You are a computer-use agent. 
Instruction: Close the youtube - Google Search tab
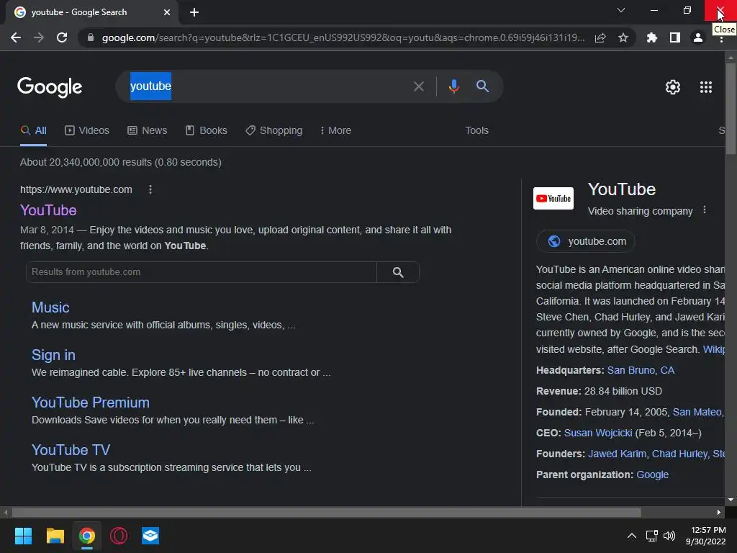(167, 12)
